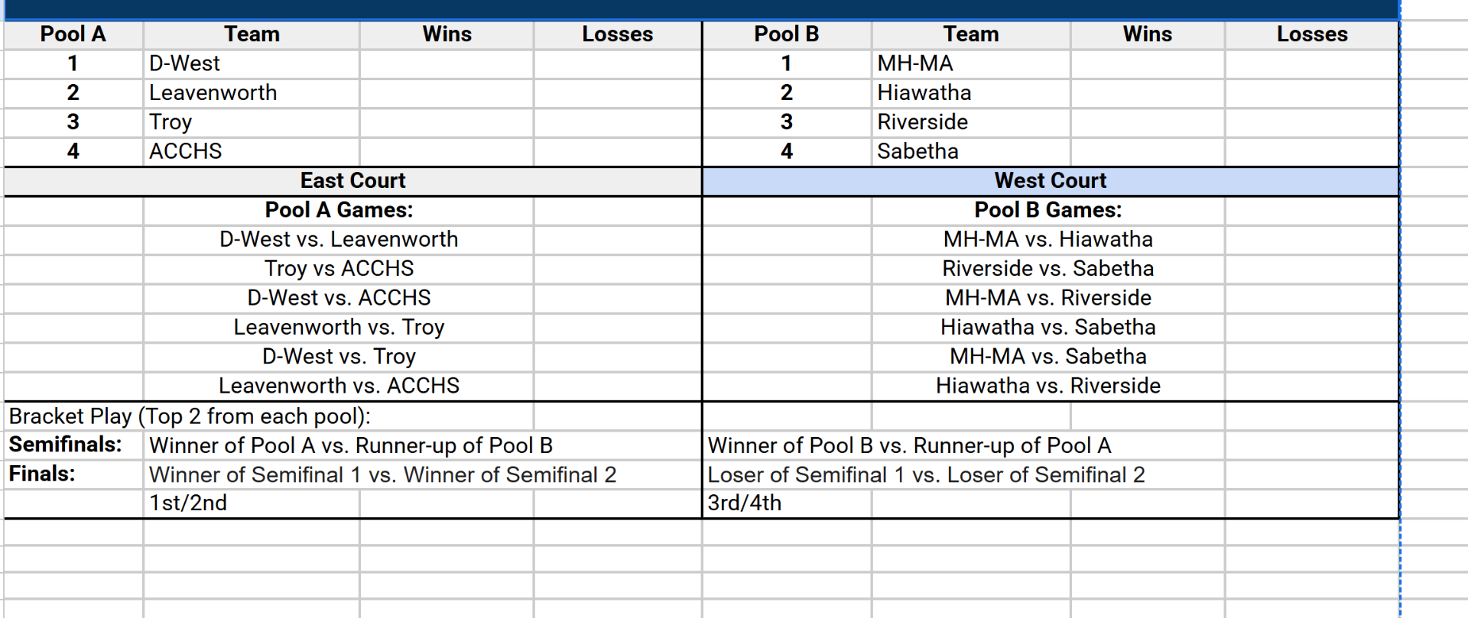Viewport: 1468px width, 618px height.
Task: Select the MH-MA vs. Hiawatha game cell
Action: point(1047,239)
